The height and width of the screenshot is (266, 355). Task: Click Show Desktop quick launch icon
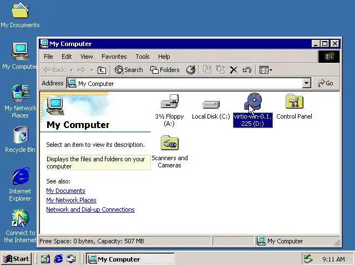pyautogui.click(x=45, y=259)
